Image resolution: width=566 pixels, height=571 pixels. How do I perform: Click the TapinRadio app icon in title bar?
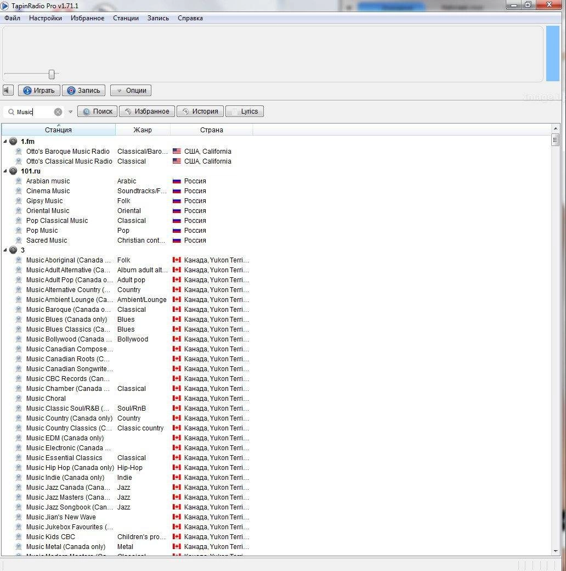coord(5,6)
